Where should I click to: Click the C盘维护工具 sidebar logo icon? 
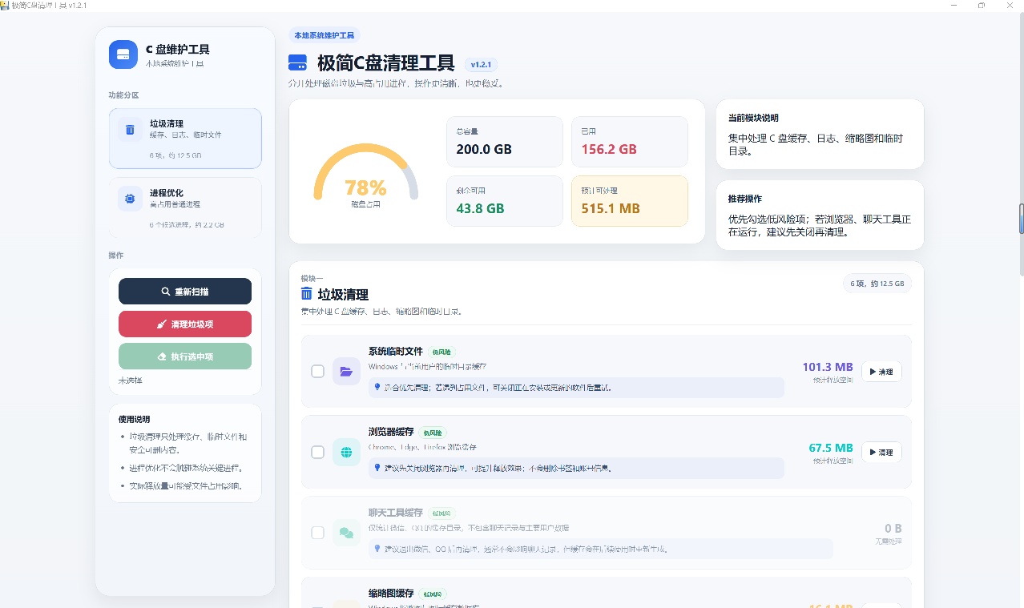coord(123,54)
